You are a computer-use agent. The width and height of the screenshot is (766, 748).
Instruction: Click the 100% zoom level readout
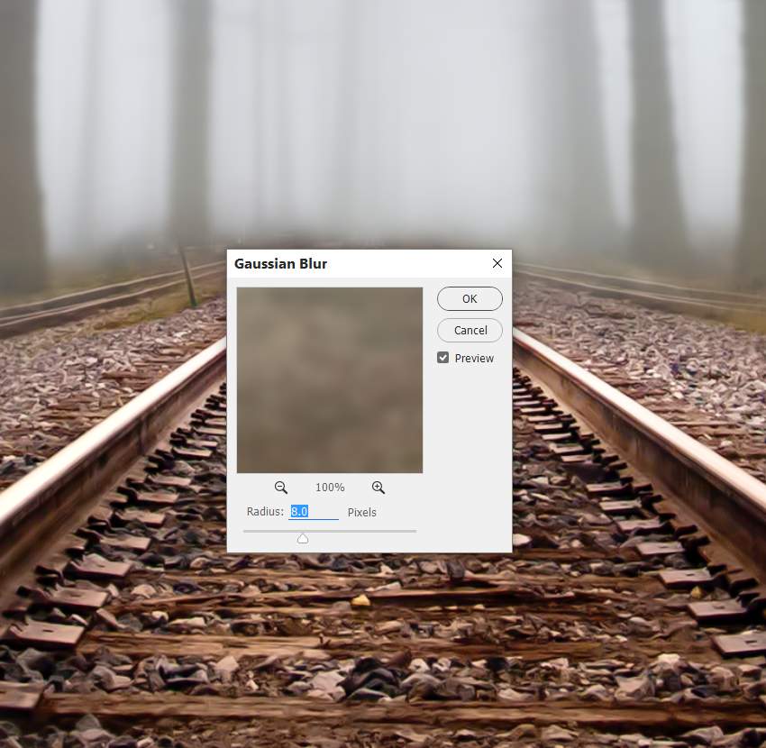[330, 488]
